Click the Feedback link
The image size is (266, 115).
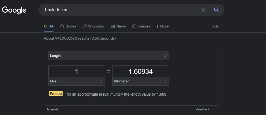[x=203, y=109]
